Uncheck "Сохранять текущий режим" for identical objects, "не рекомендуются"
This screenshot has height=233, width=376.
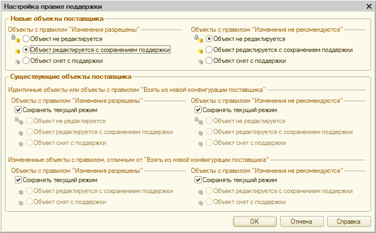click(x=198, y=110)
